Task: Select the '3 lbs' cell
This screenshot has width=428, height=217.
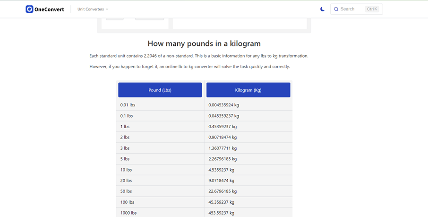Action: point(160,148)
